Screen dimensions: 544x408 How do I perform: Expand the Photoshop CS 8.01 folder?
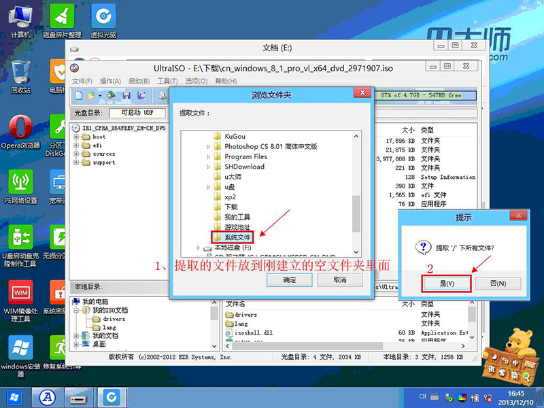tap(208, 147)
